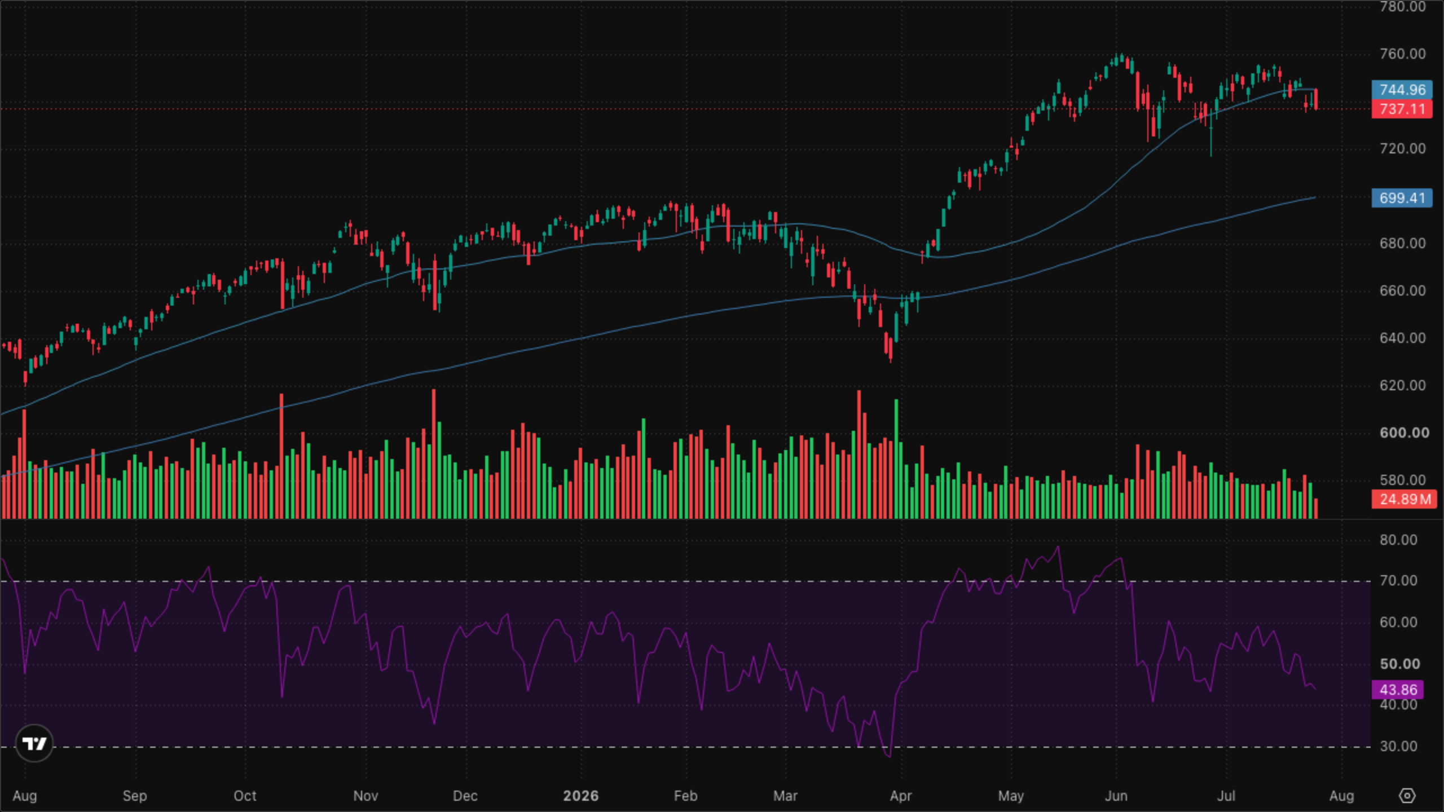This screenshot has height=812, width=1444.
Task: Click the RSI line's low point below 30
Action: pos(890,756)
